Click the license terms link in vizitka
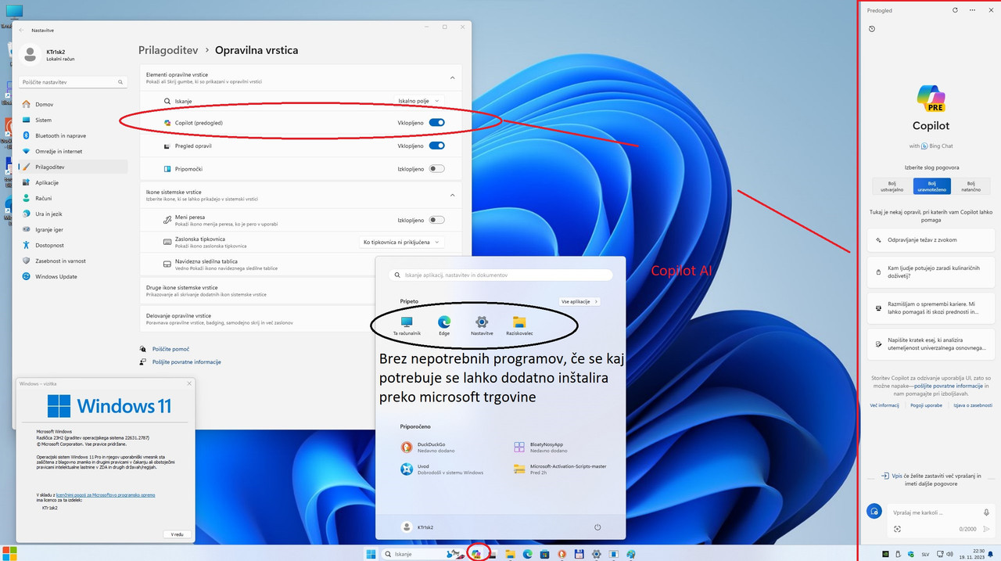Screen dimensions: 1001x561 [106, 495]
